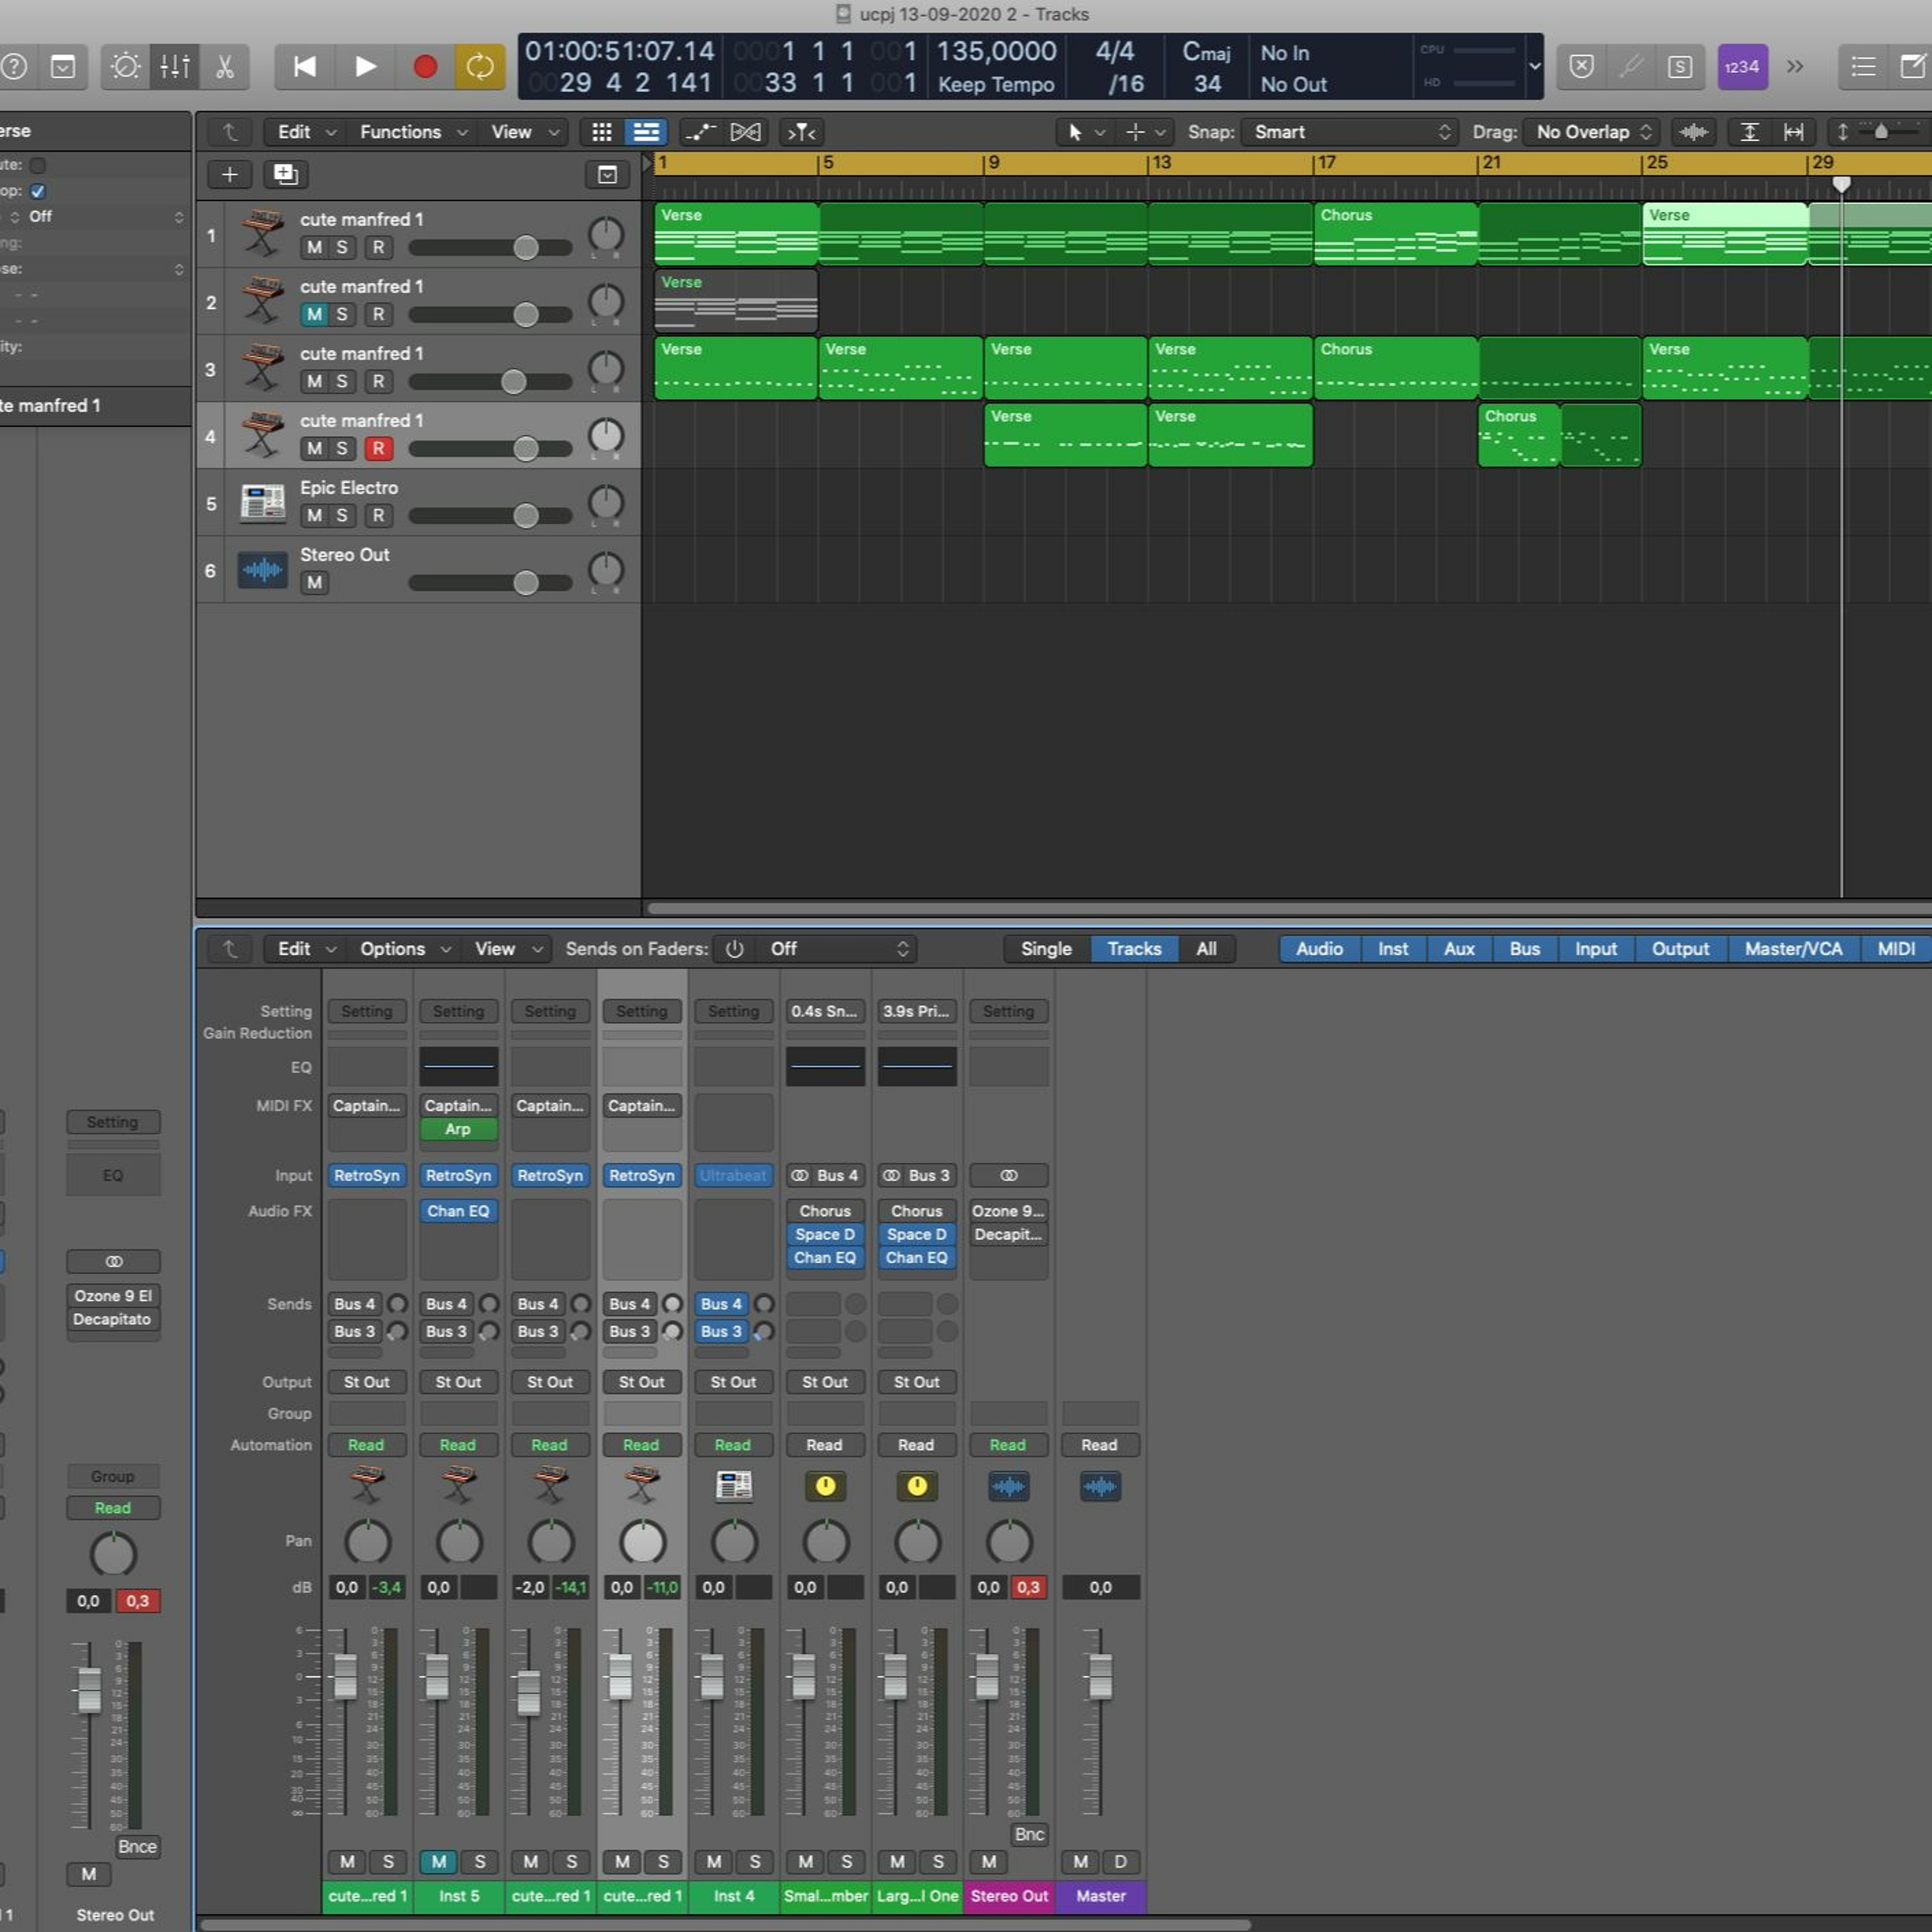The height and width of the screenshot is (1932, 1932).
Task: Click the Go to Beginning button
Action: [304, 67]
